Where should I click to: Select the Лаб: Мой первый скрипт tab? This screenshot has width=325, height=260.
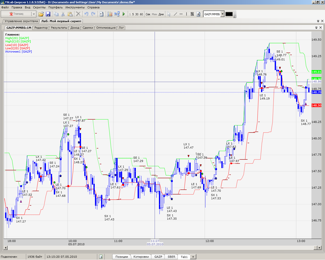61,21
